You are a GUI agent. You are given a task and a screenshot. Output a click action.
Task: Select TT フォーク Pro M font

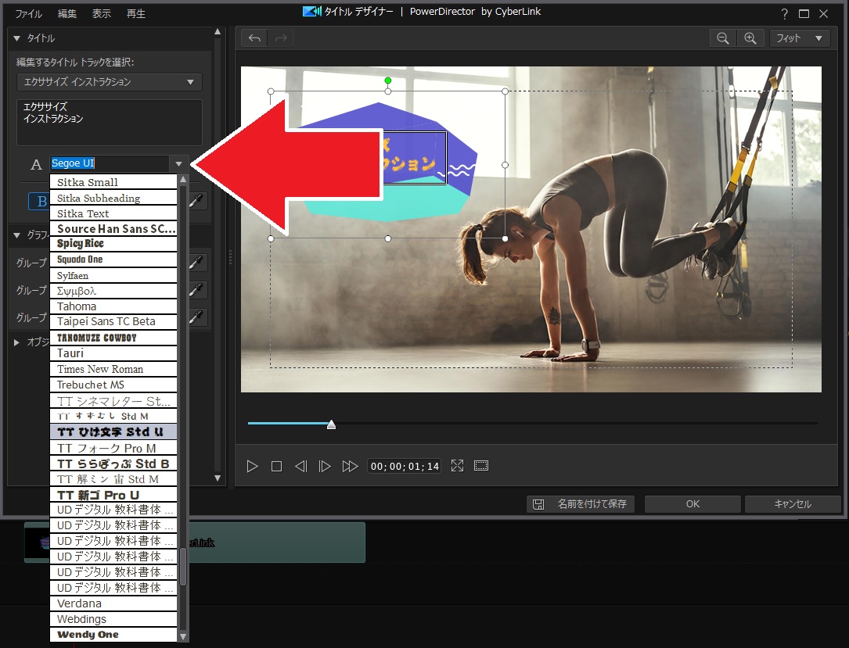(x=113, y=448)
